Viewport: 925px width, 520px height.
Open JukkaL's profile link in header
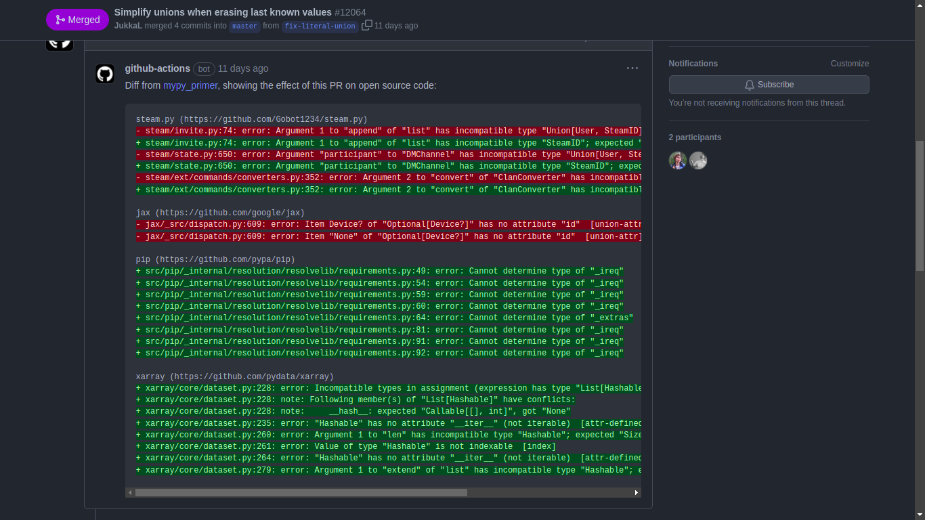pyautogui.click(x=129, y=26)
